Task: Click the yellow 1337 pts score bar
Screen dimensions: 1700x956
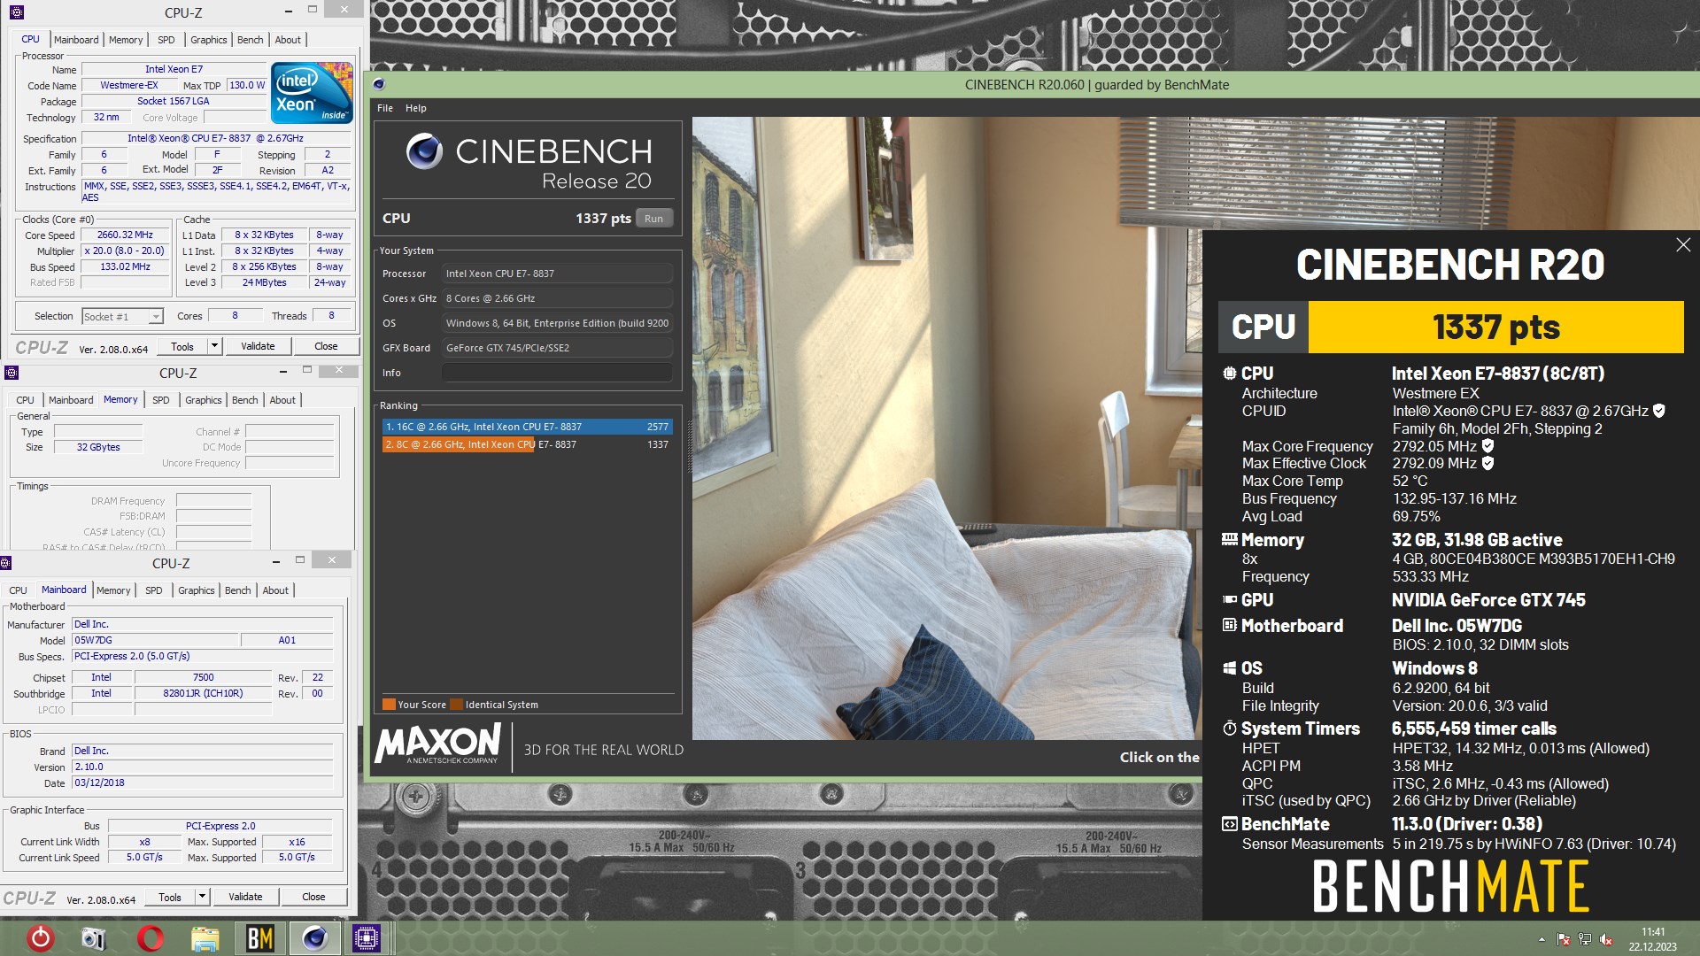Action: (x=1495, y=327)
